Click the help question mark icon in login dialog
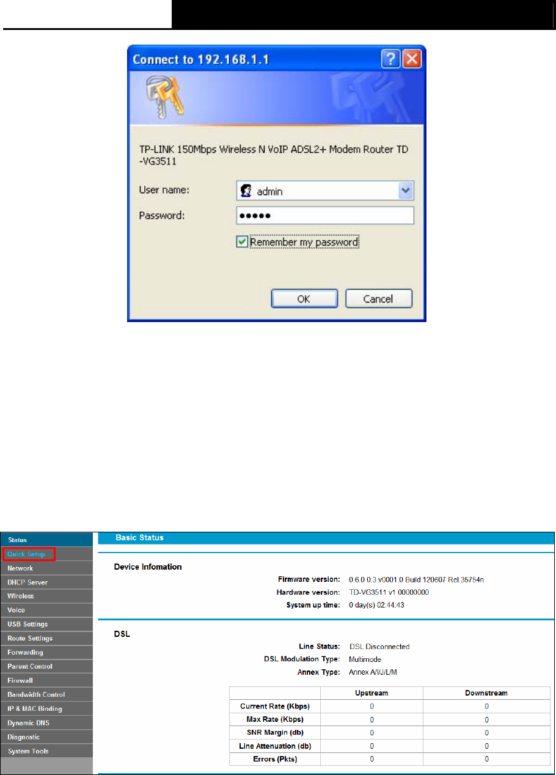Image resolution: width=556 pixels, height=775 pixels. [392, 59]
